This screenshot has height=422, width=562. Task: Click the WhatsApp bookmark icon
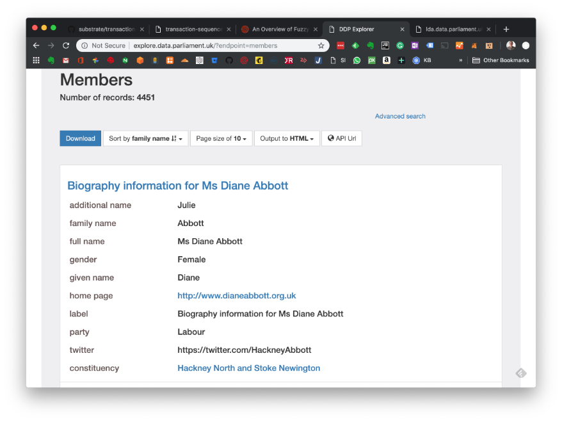pyautogui.click(x=357, y=60)
